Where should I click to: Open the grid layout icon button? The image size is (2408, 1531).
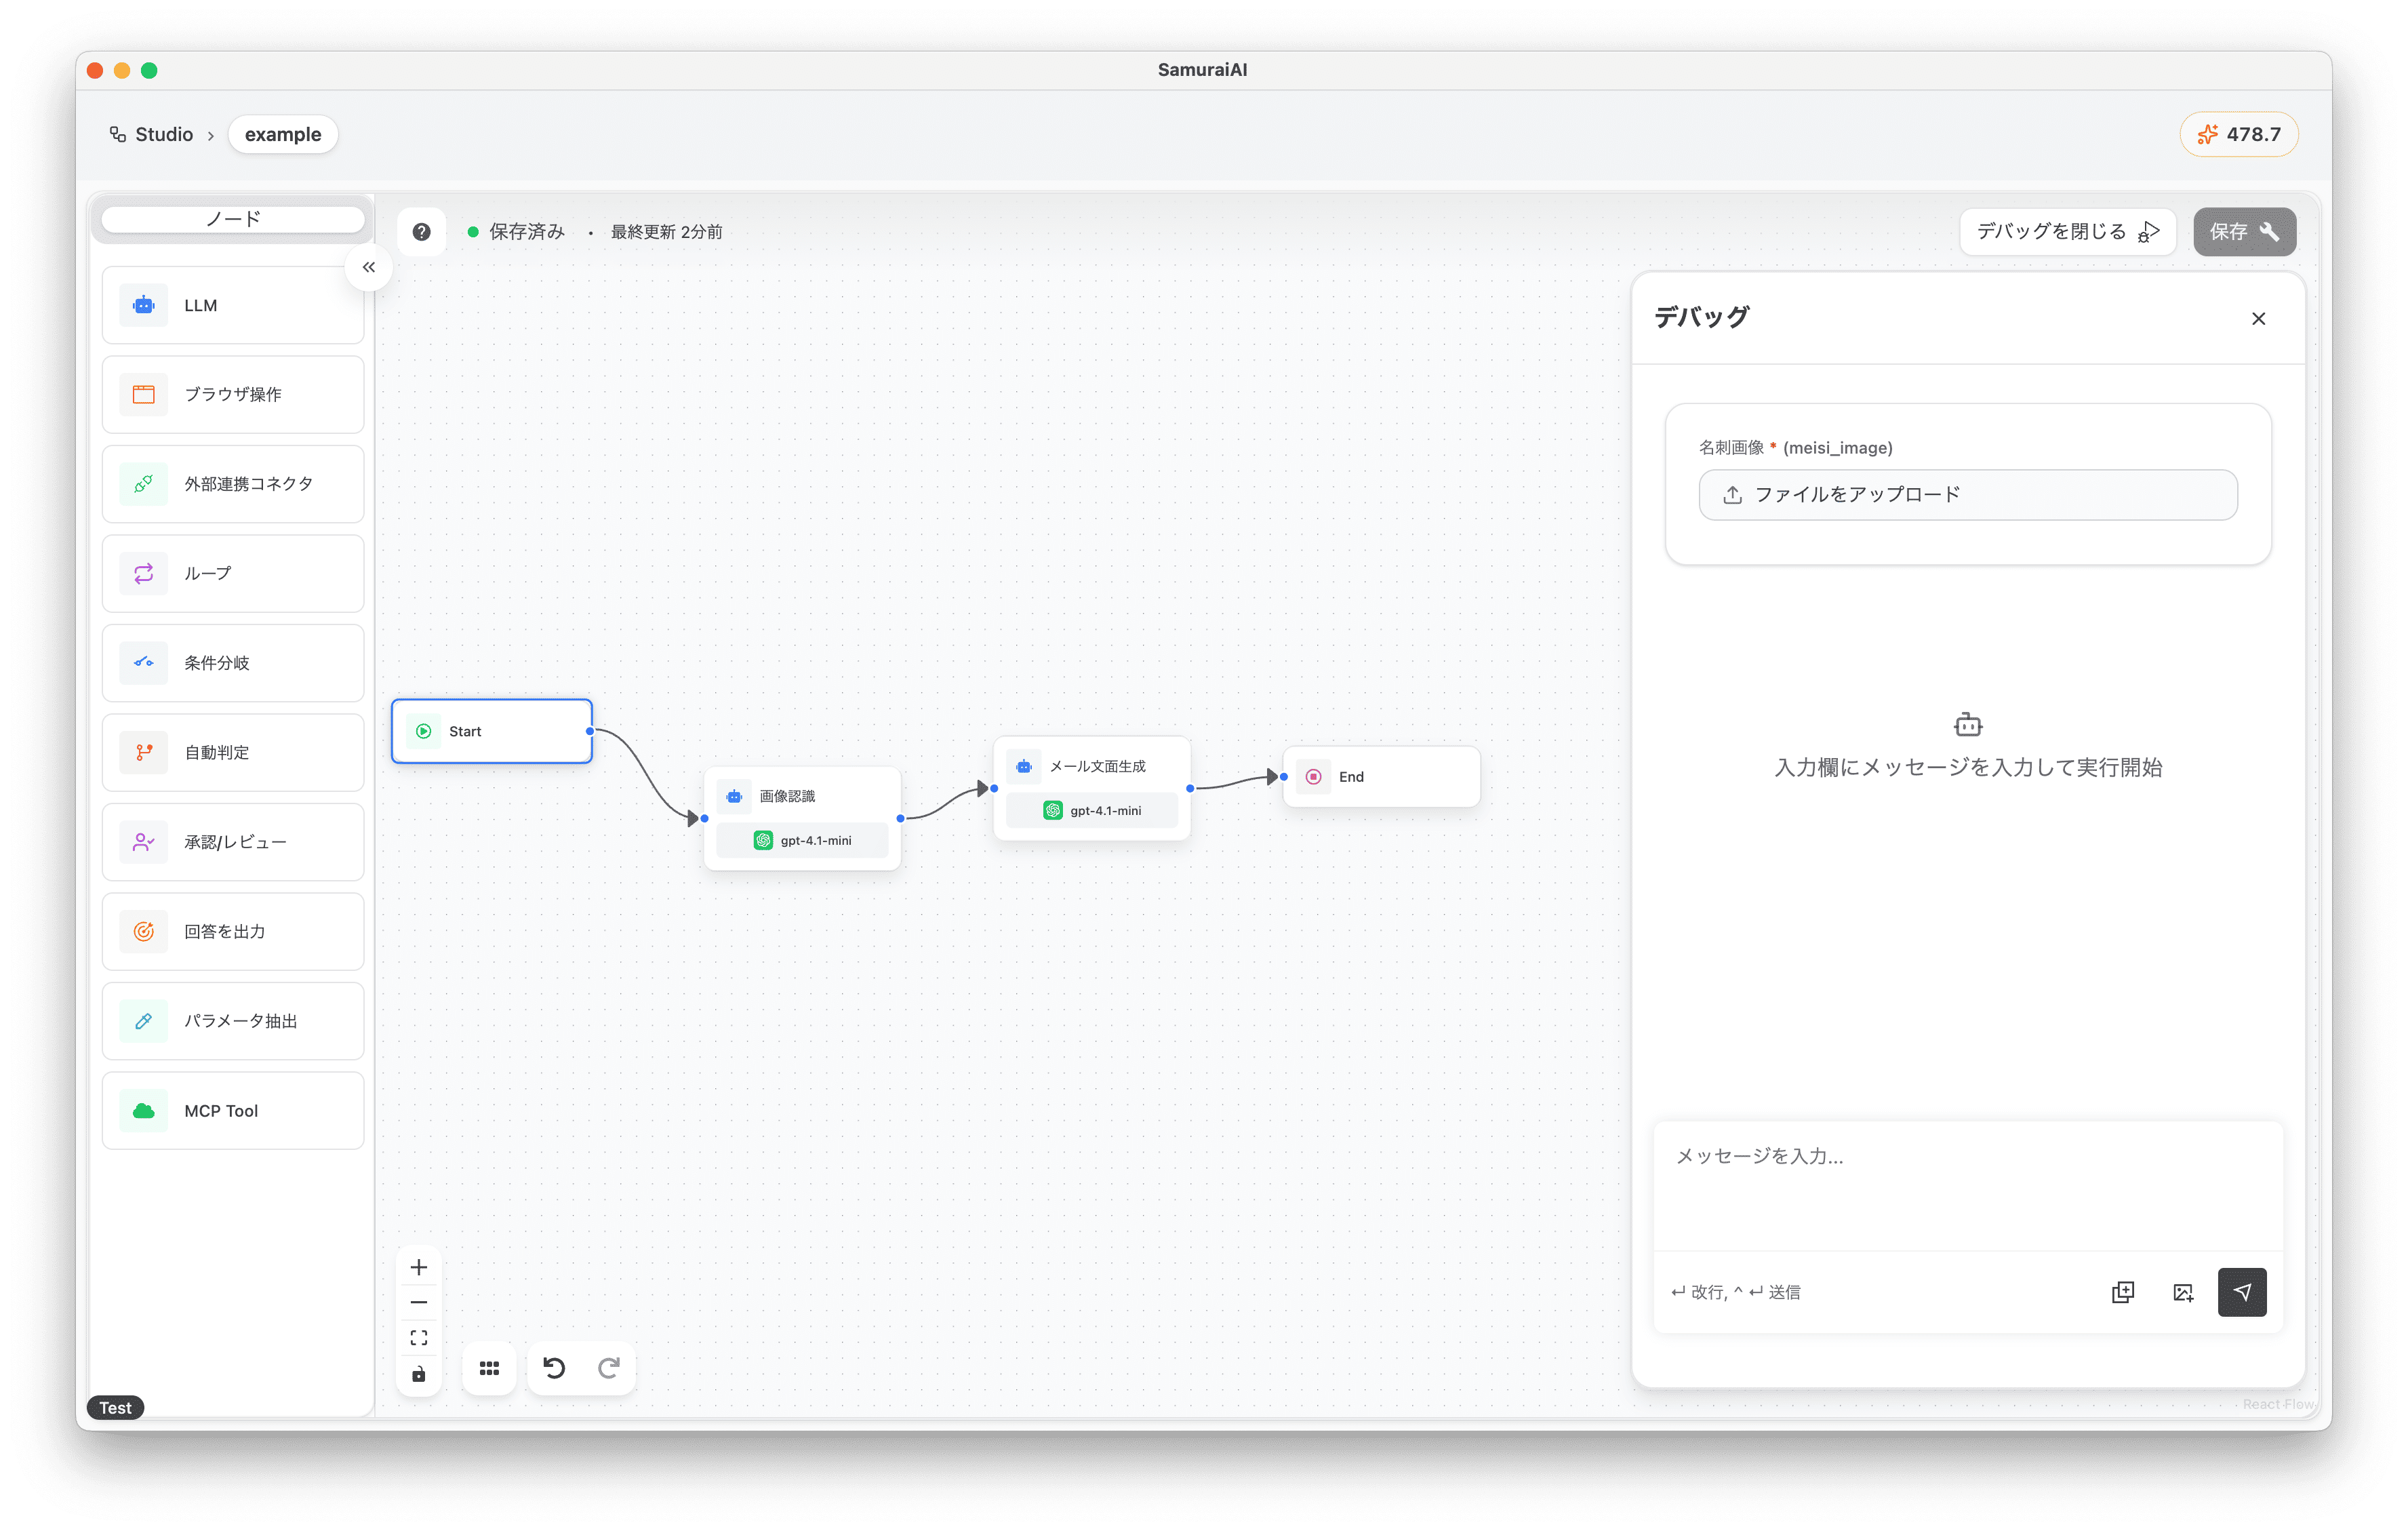coord(489,1367)
